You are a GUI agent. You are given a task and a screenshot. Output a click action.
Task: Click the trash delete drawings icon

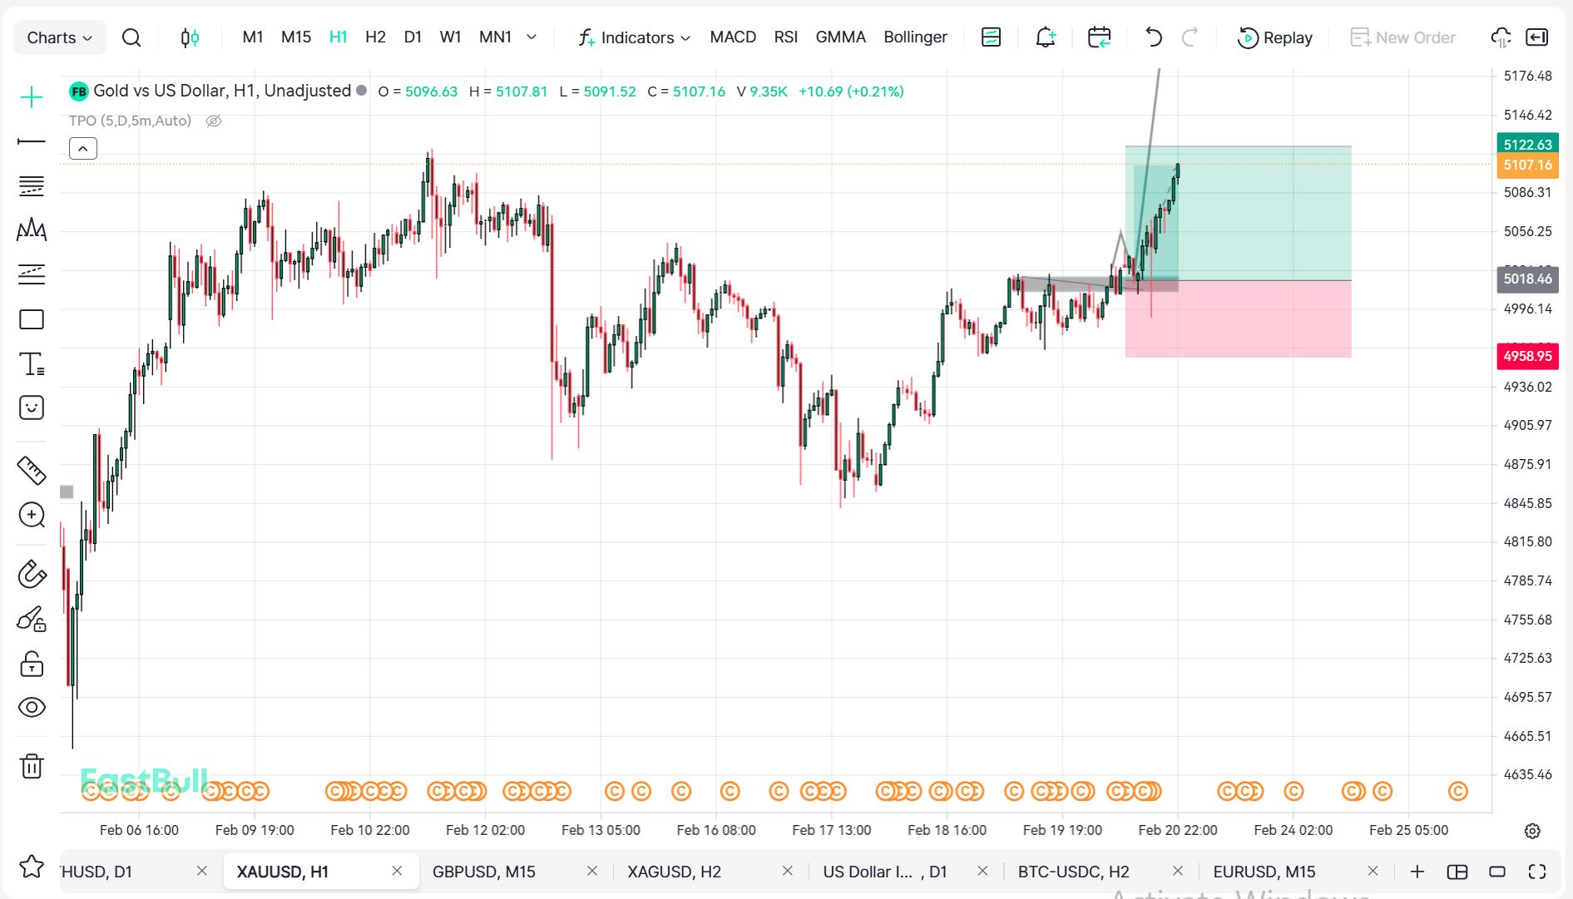pos(32,766)
